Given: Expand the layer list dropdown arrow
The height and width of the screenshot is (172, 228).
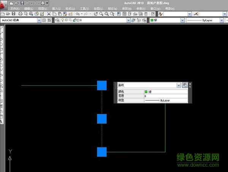Looking at the screenshot, I should 128,20.
